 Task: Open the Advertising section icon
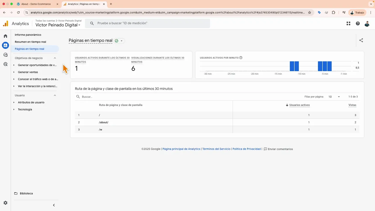click(x=5, y=64)
